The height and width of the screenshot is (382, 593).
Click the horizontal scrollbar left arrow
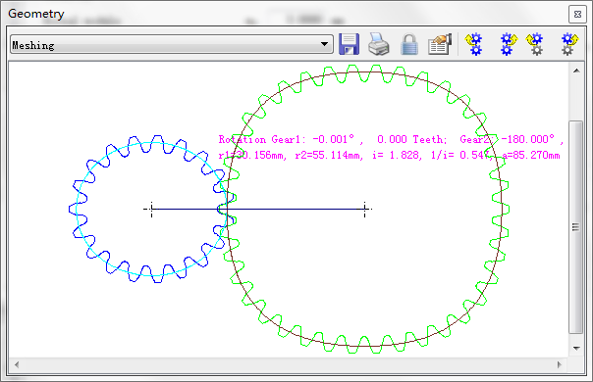[17, 364]
